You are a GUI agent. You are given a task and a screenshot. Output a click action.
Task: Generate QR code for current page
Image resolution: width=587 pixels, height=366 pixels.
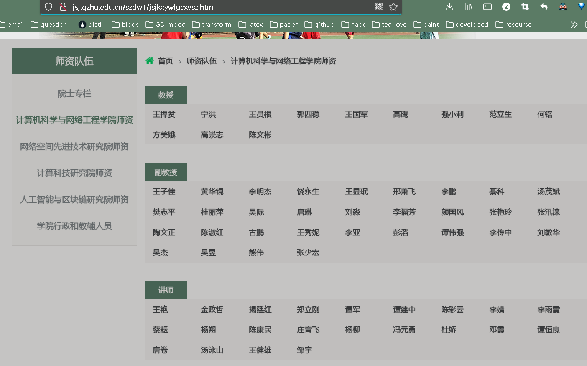coord(378,7)
